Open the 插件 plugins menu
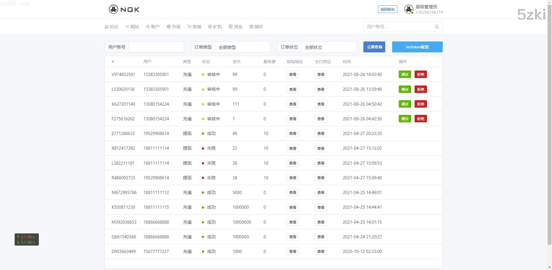Viewport: 552px width, 270px height. click(256, 27)
